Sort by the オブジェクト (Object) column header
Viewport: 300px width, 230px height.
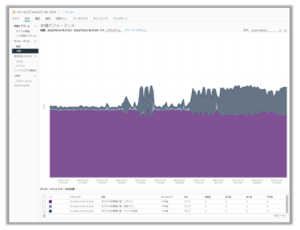(x=75, y=197)
